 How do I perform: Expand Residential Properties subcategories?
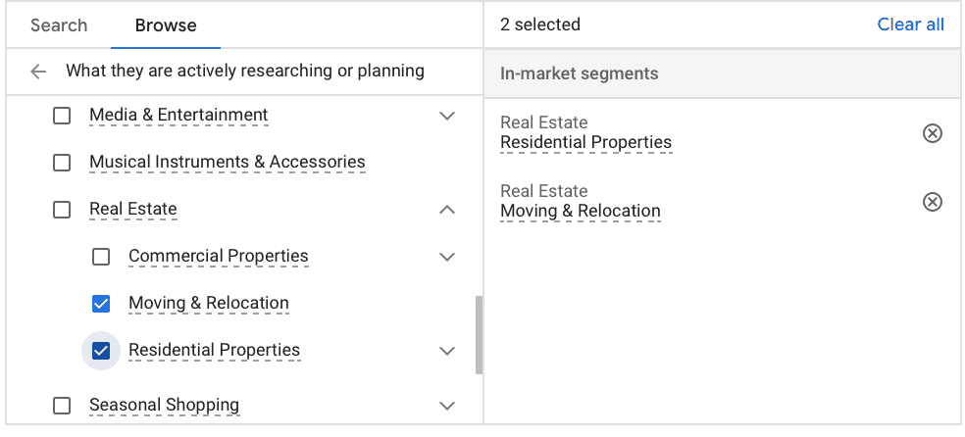click(x=447, y=351)
